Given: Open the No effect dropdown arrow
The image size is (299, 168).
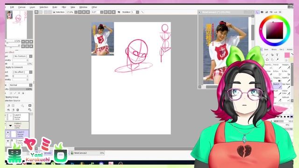Looking at the screenshot, I should coord(31,72).
